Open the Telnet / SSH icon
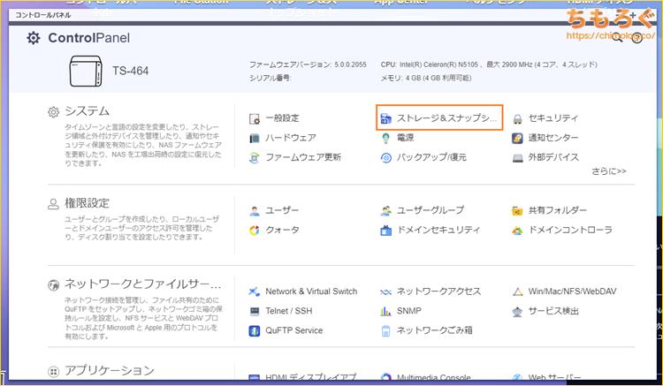The height and width of the screenshot is (386, 663). 255,311
